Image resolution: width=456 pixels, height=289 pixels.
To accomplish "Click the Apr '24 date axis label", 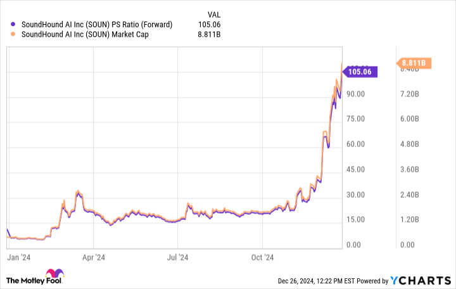I will pos(94,257).
